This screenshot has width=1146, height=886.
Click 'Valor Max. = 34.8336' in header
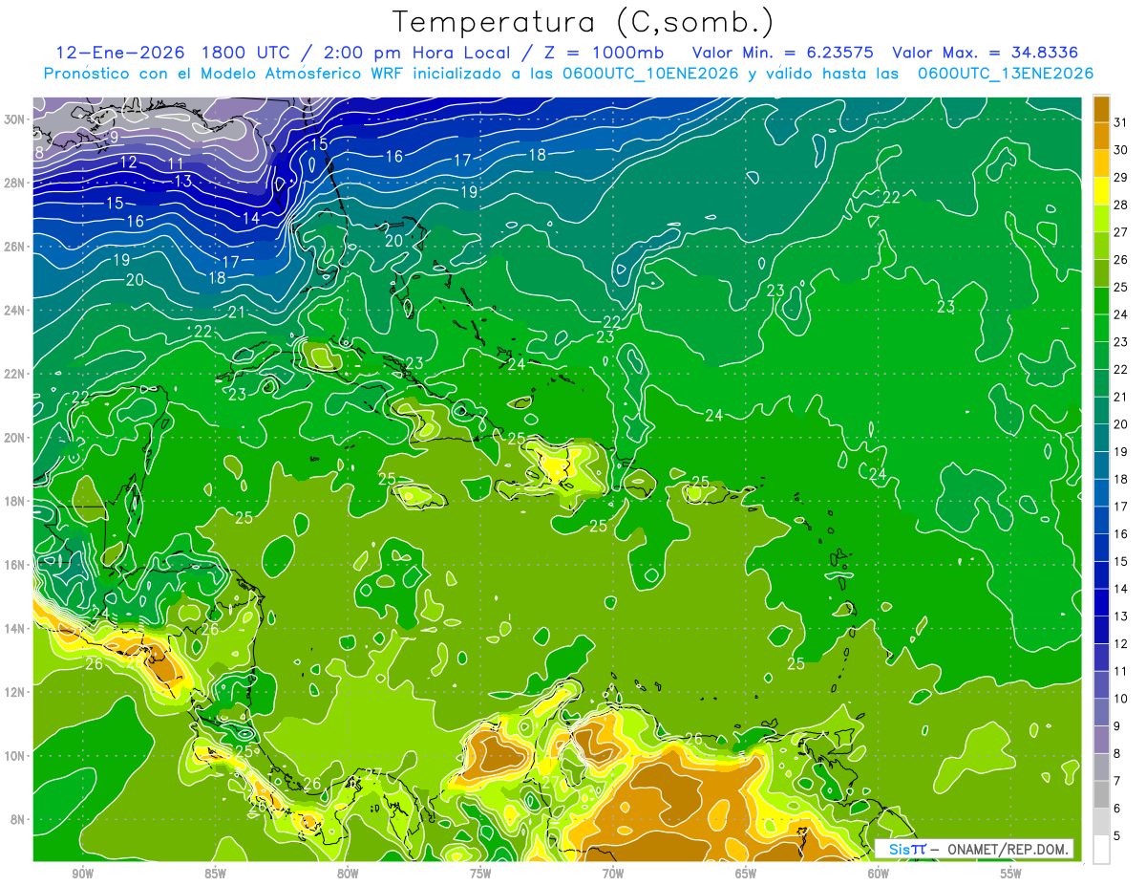click(987, 52)
